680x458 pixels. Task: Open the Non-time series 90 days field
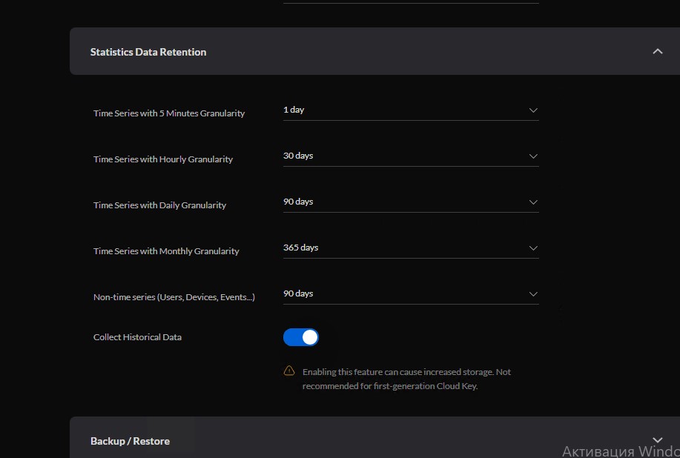[411, 294]
